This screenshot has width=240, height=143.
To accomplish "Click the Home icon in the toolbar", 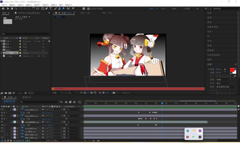I will click(x=3, y=9).
